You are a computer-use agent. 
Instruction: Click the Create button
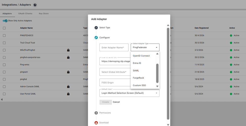coord(105,102)
